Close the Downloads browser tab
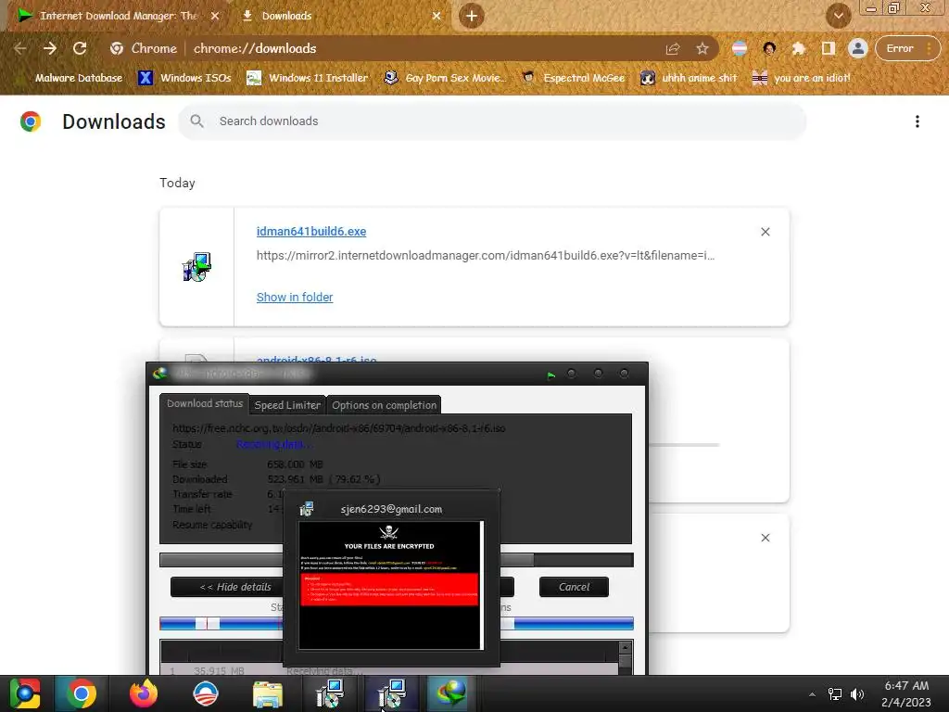The image size is (949, 712). coord(437,16)
